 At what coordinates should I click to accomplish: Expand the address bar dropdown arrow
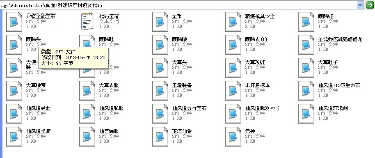click(x=360, y=5)
